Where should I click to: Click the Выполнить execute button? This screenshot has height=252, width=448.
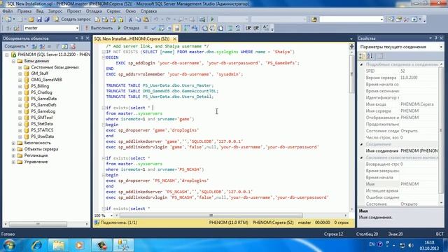coord(99,28)
